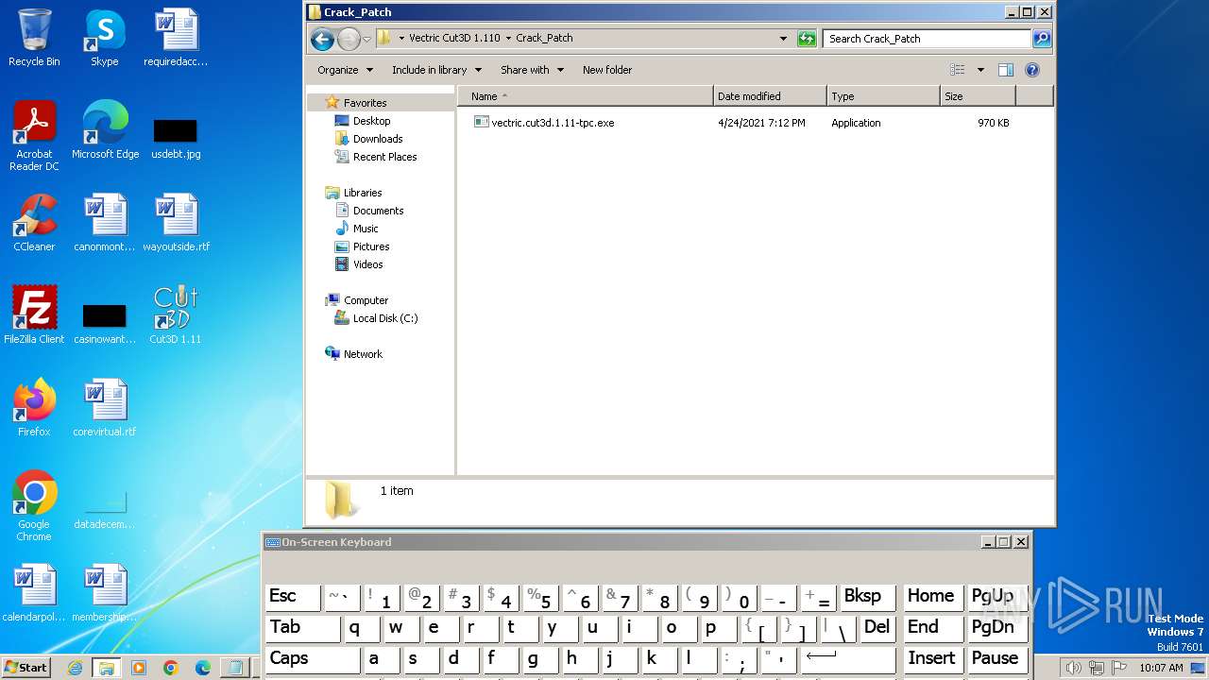
Task: Open Documents library
Action: pyautogui.click(x=378, y=211)
